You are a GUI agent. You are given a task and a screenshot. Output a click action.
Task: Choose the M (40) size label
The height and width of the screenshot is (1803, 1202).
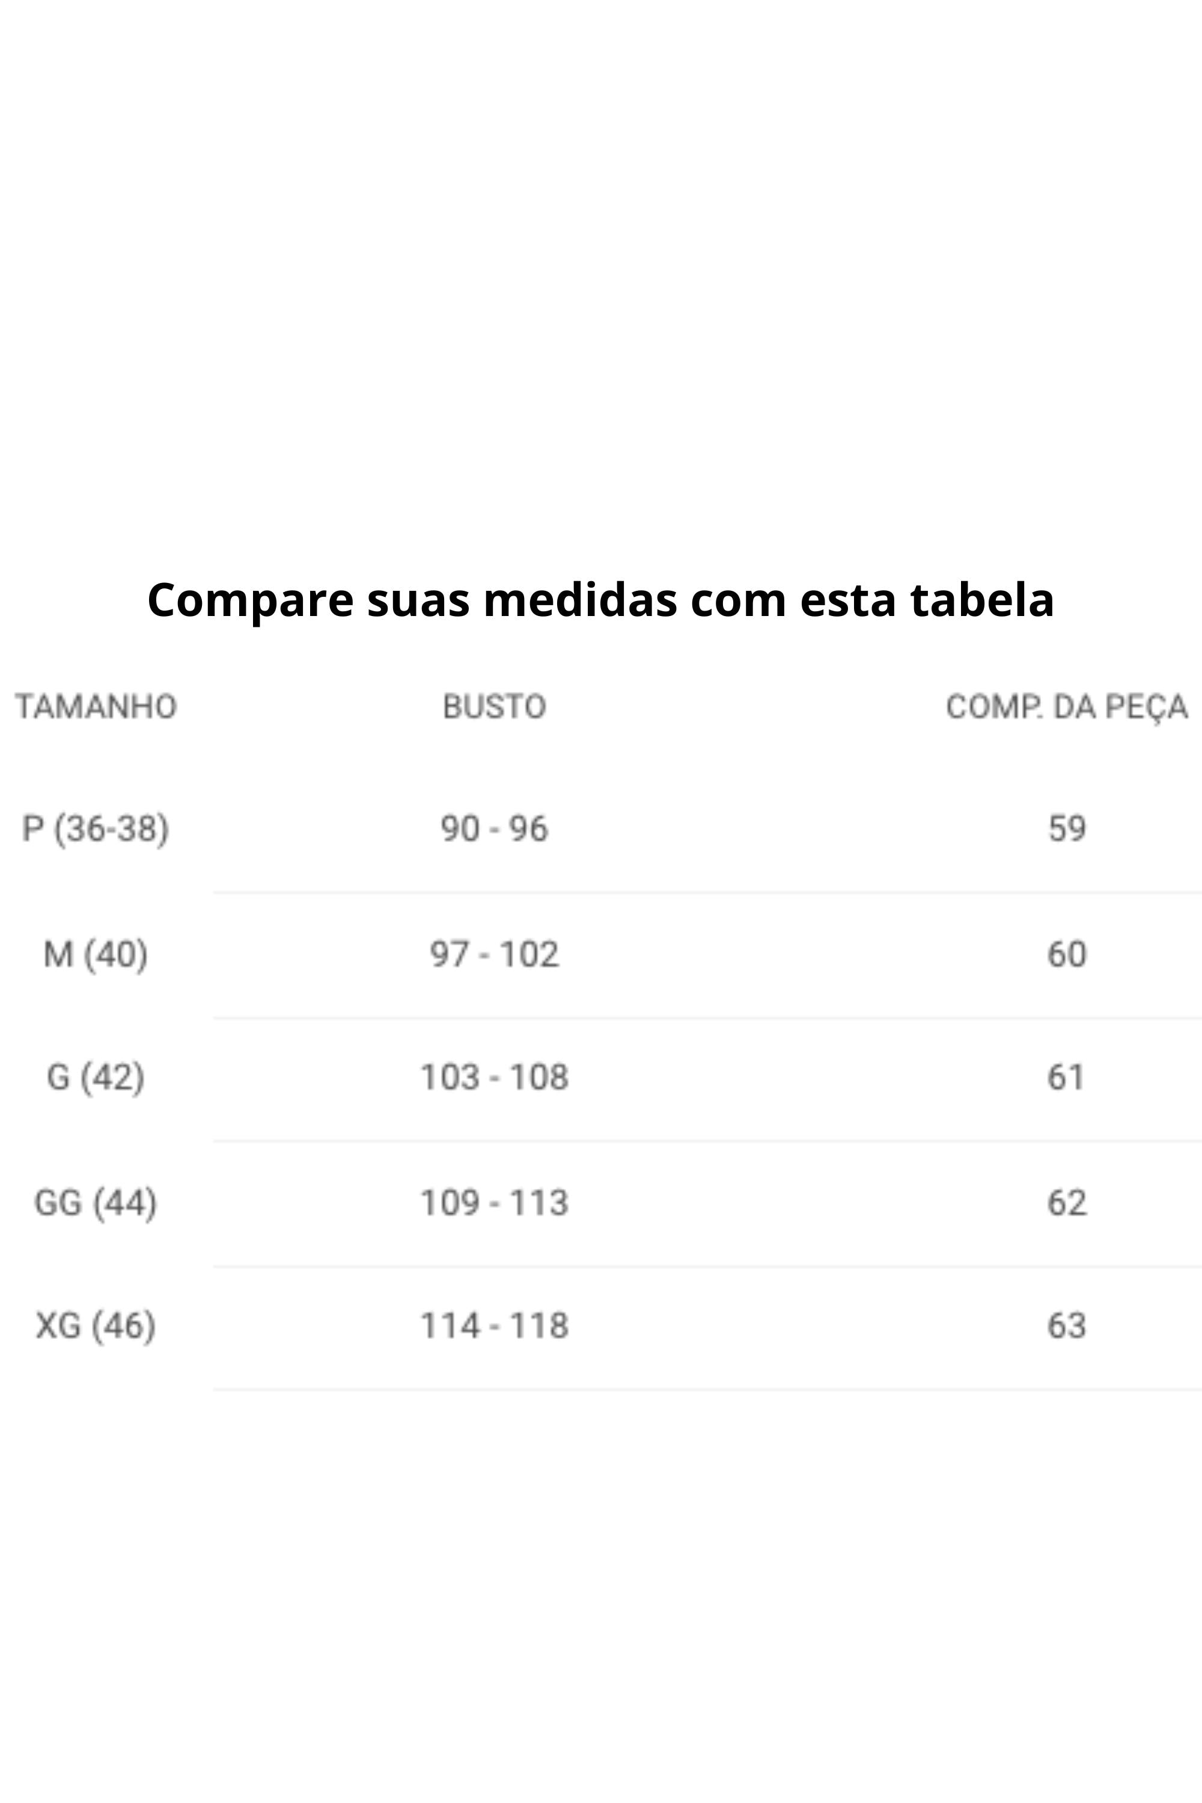coord(96,954)
